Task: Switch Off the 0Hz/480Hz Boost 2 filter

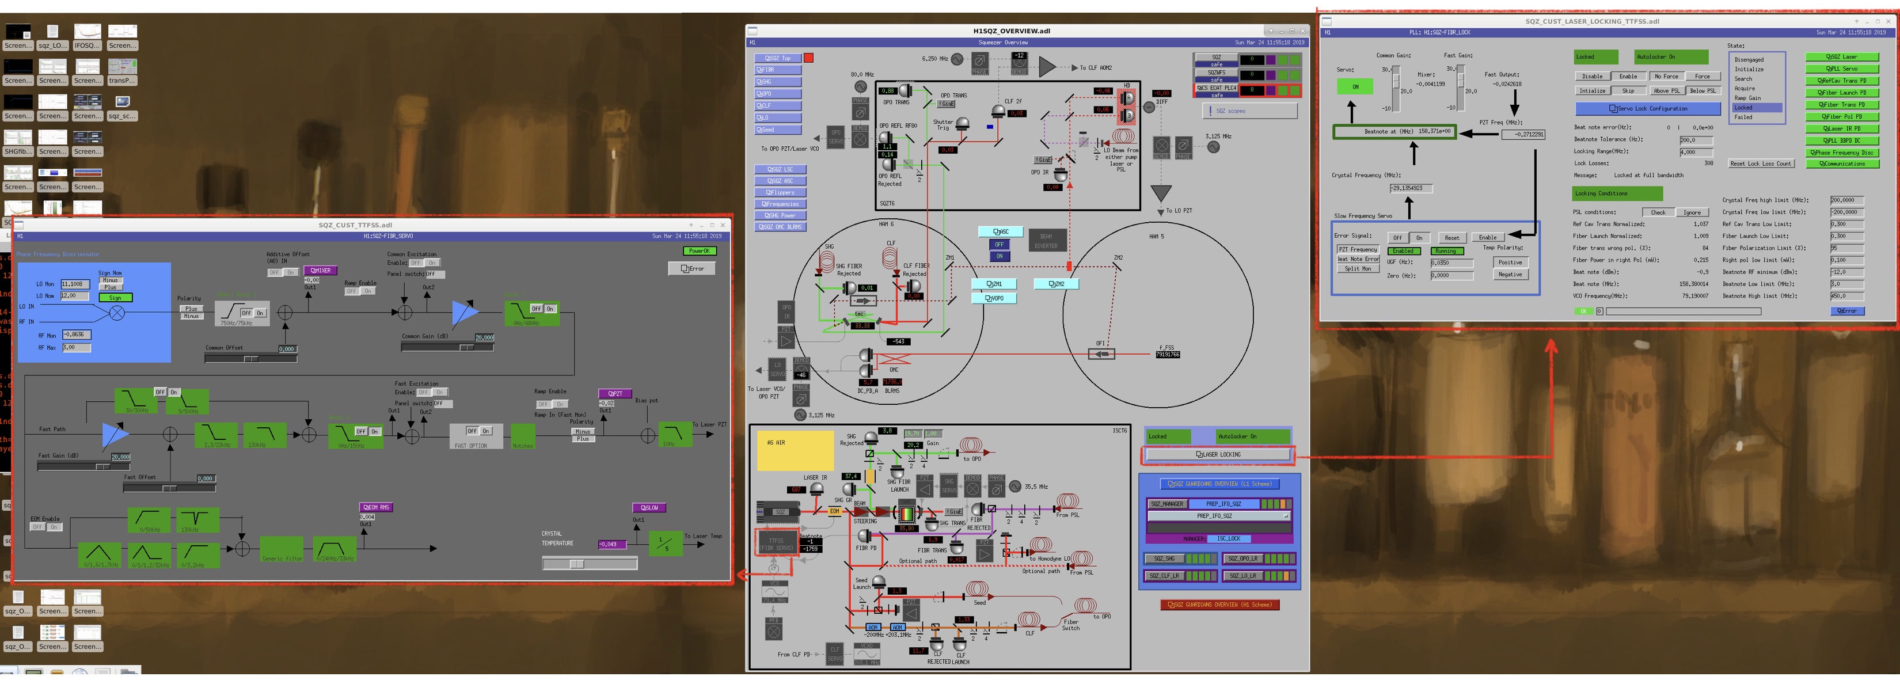Action: [536, 308]
